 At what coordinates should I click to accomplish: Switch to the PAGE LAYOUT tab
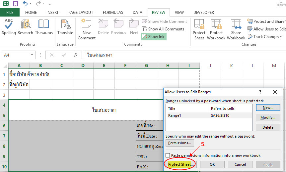pos(81,12)
